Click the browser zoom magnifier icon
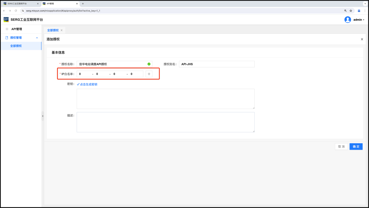Screen dimensions: 369x208 click(x=345, y=11)
